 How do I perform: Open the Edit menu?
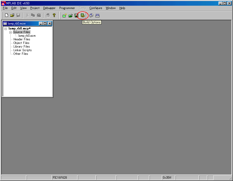(x=14, y=8)
